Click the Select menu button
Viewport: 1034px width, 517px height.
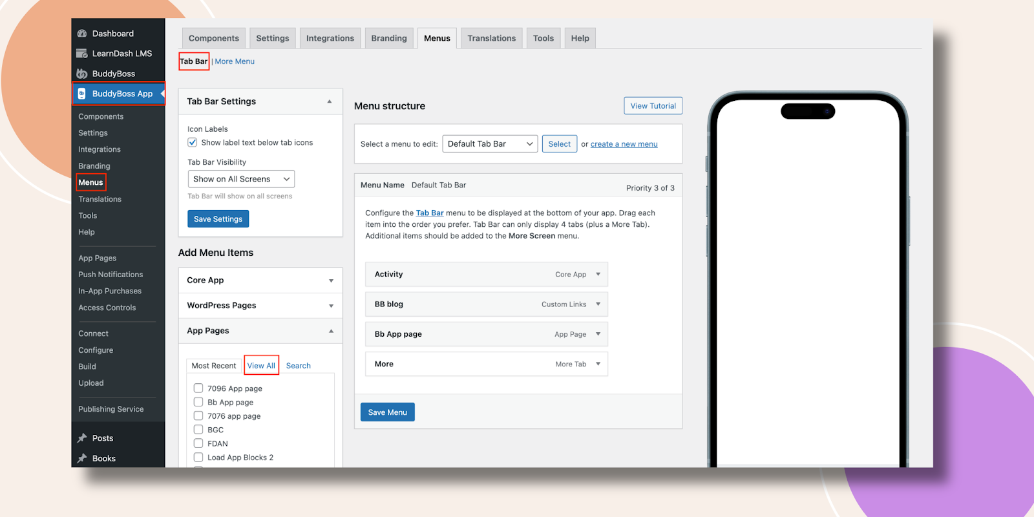560,144
